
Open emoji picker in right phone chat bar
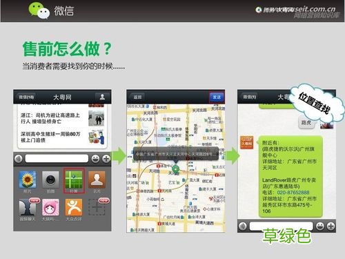click(x=320, y=226)
